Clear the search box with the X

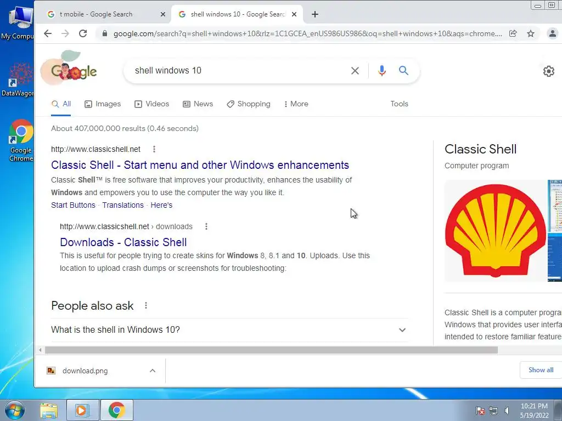[355, 71]
